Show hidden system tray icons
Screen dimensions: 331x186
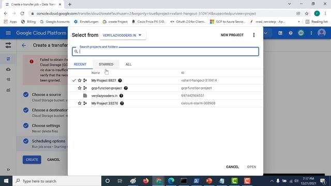pos(272,181)
